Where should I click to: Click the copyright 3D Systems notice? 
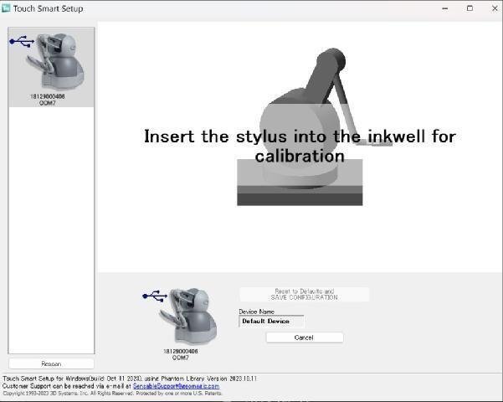[112, 394]
